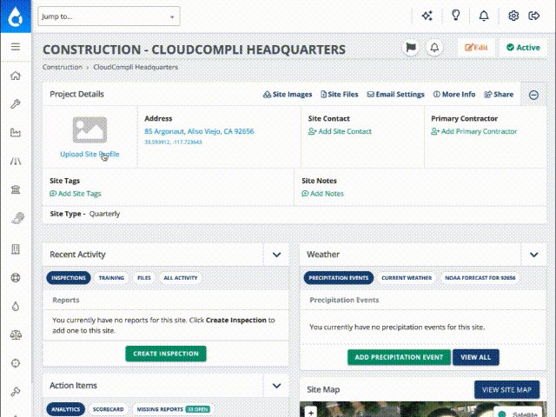Click Add Notes under Site Notes
This screenshot has height=417, width=556.
[x=322, y=194]
